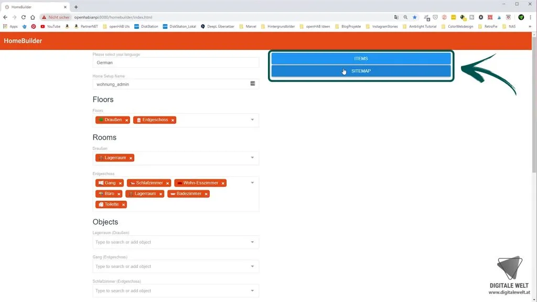537x302 pixels.
Task: Expand the Lagerraum (Draußen) objects dropdown arrow
Action: [252, 242]
